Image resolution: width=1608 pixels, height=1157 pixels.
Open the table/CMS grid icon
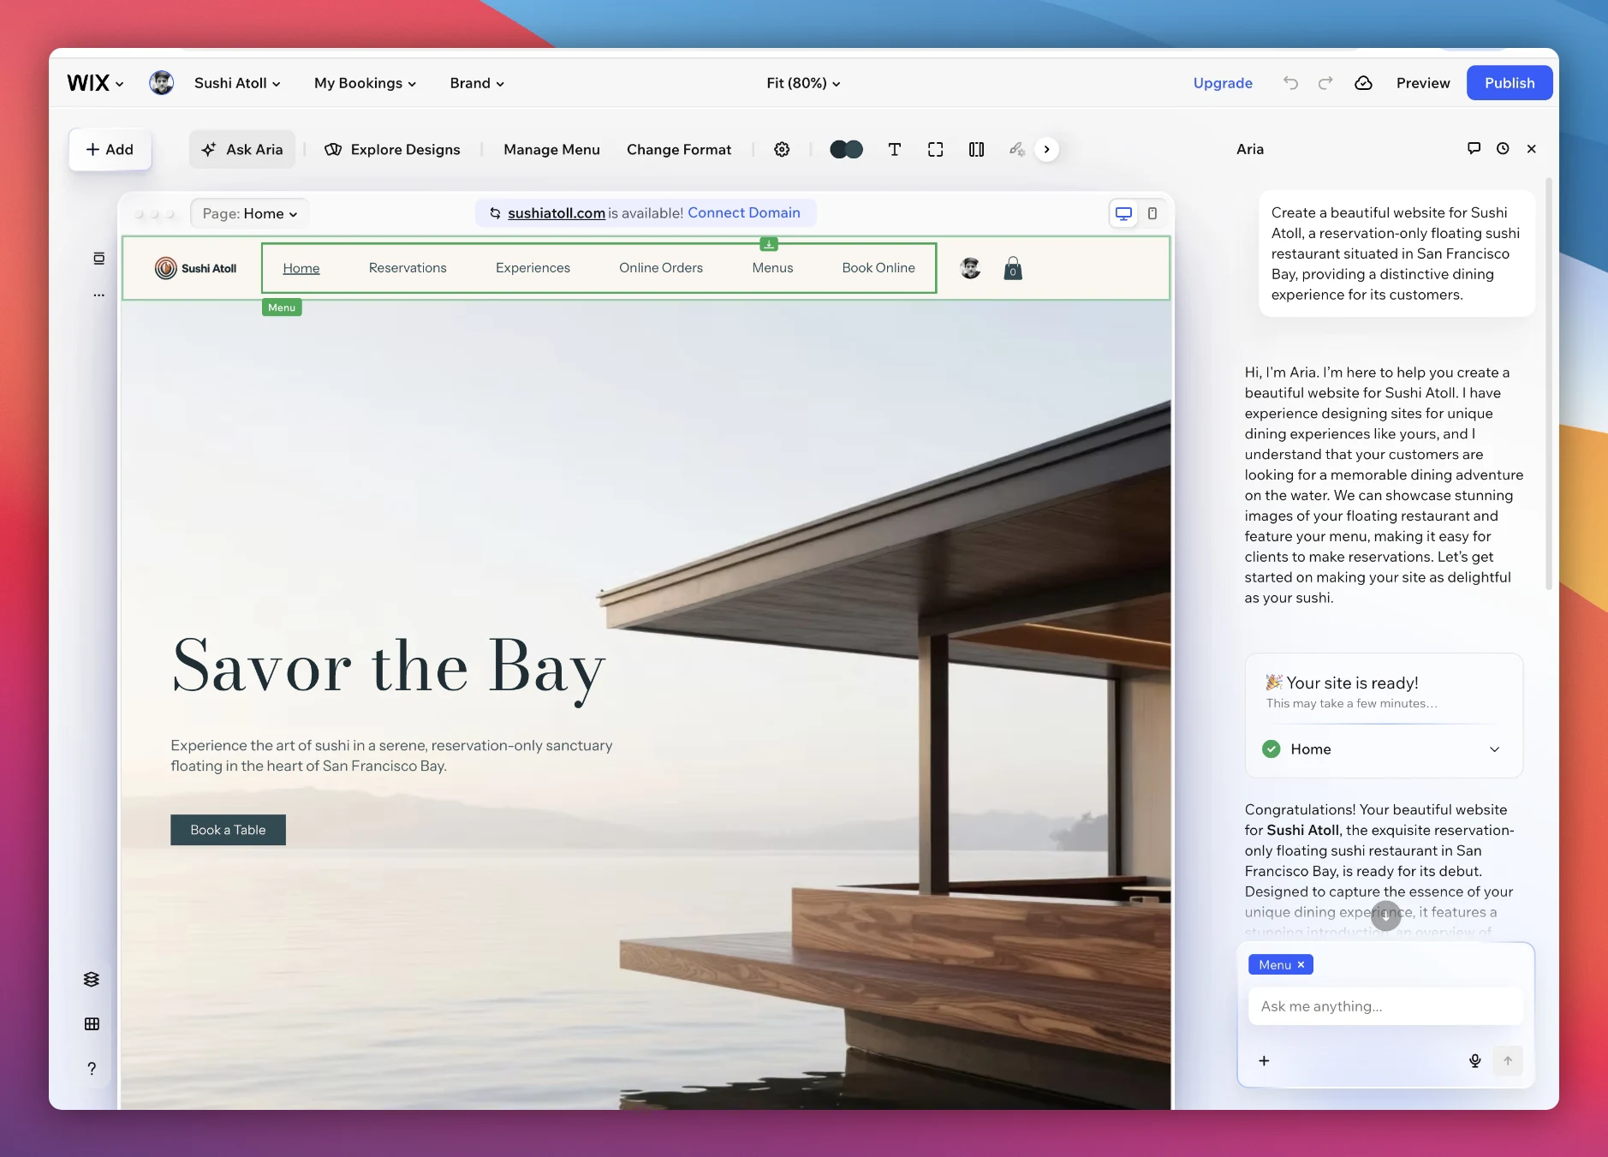(x=92, y=1024)
